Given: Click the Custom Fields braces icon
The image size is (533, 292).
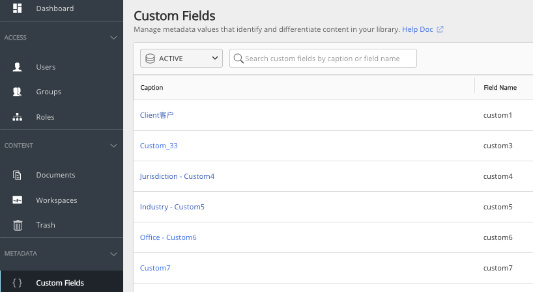Looking at the screenshot, I should click(x=18, y=283).
